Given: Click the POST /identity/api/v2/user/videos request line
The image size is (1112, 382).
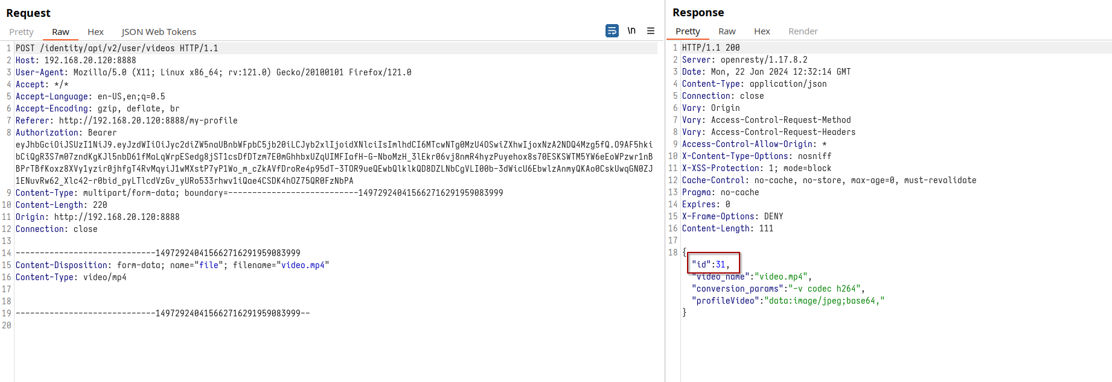Looking at the screenshot, I should click(x=117, y=48).
